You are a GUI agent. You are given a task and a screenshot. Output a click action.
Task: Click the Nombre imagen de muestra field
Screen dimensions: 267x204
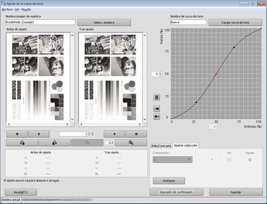click(40, 22)
